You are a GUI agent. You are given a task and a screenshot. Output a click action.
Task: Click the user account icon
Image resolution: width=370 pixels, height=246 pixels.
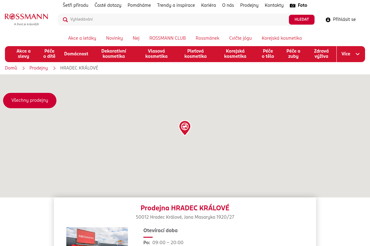click(x=328, y=20)
